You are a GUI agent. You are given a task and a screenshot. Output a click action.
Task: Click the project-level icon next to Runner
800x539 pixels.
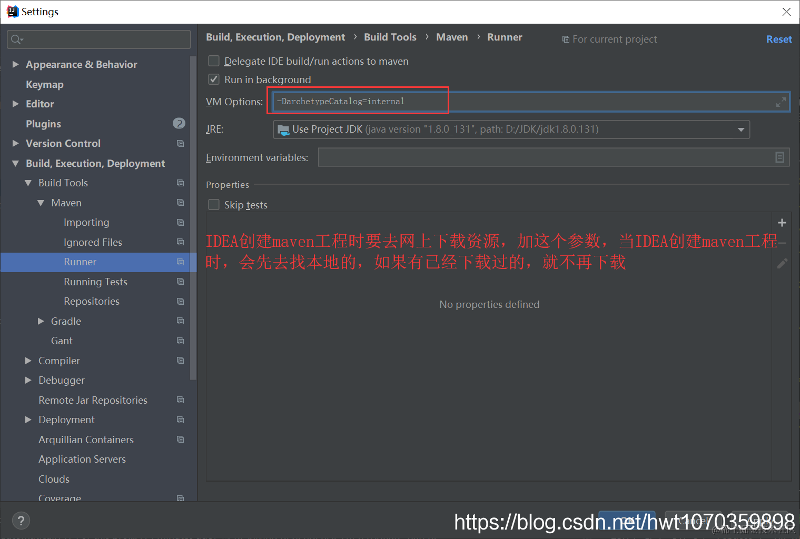pyautogui.click(x=180, y=262)
